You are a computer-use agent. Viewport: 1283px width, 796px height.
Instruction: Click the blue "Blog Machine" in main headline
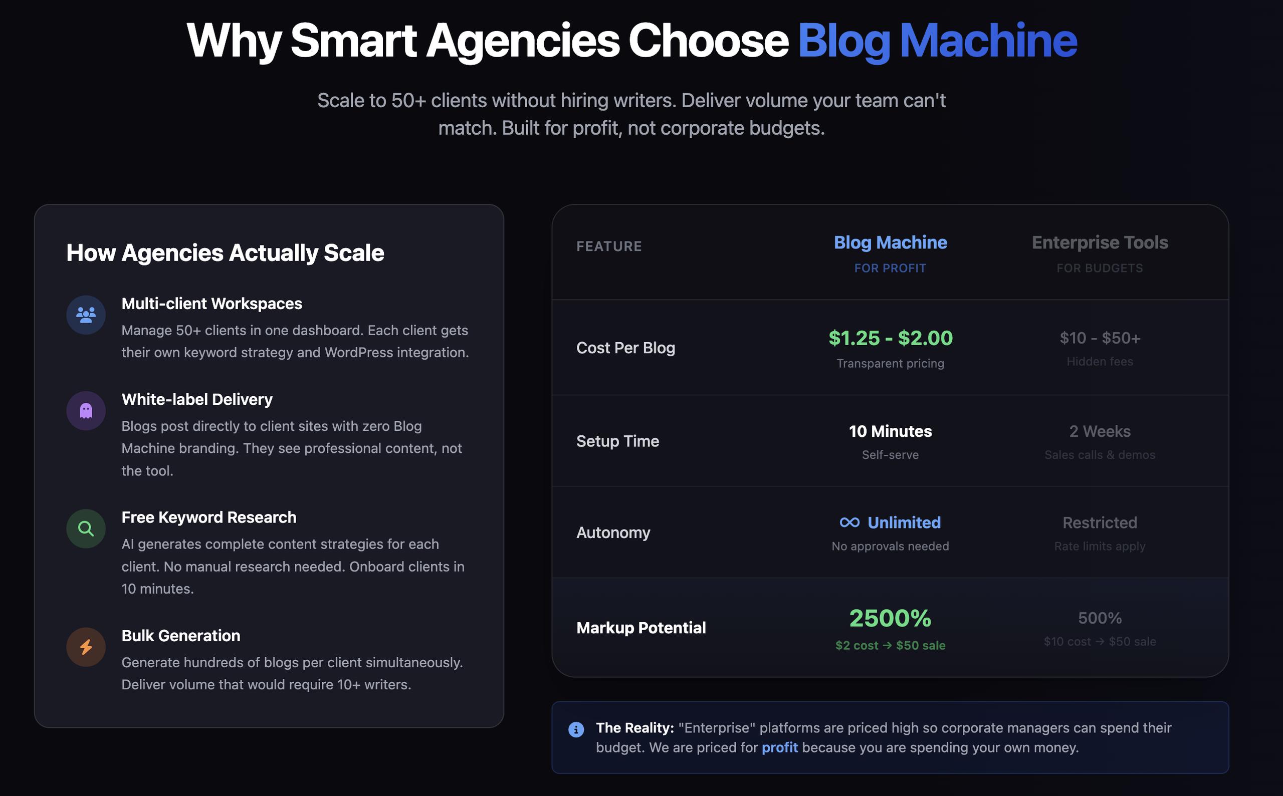pyautogui.click(x=938, y=41)
